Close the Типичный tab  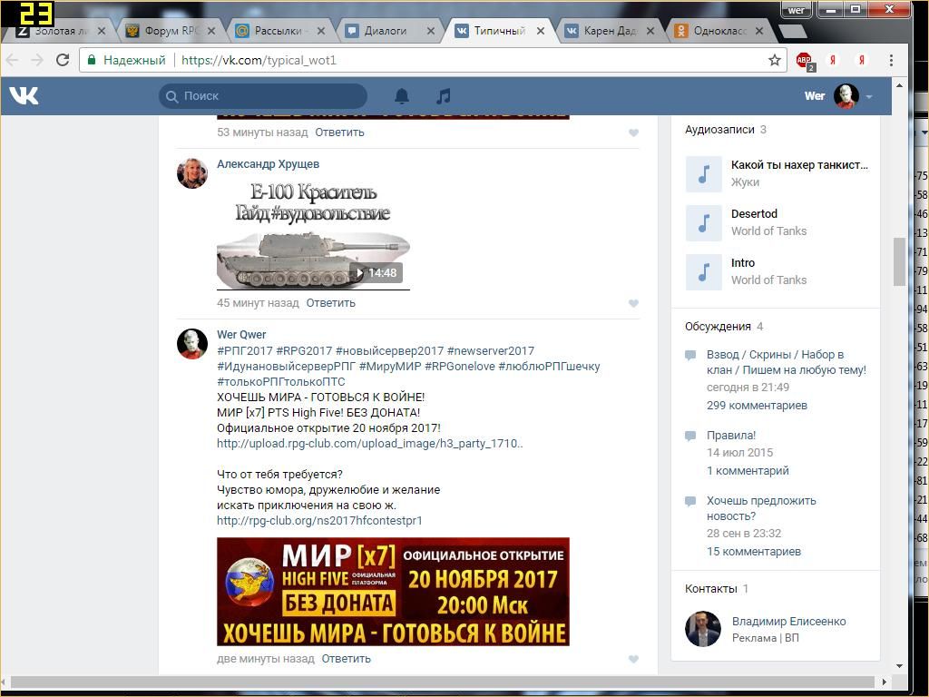tap(541, 31)
